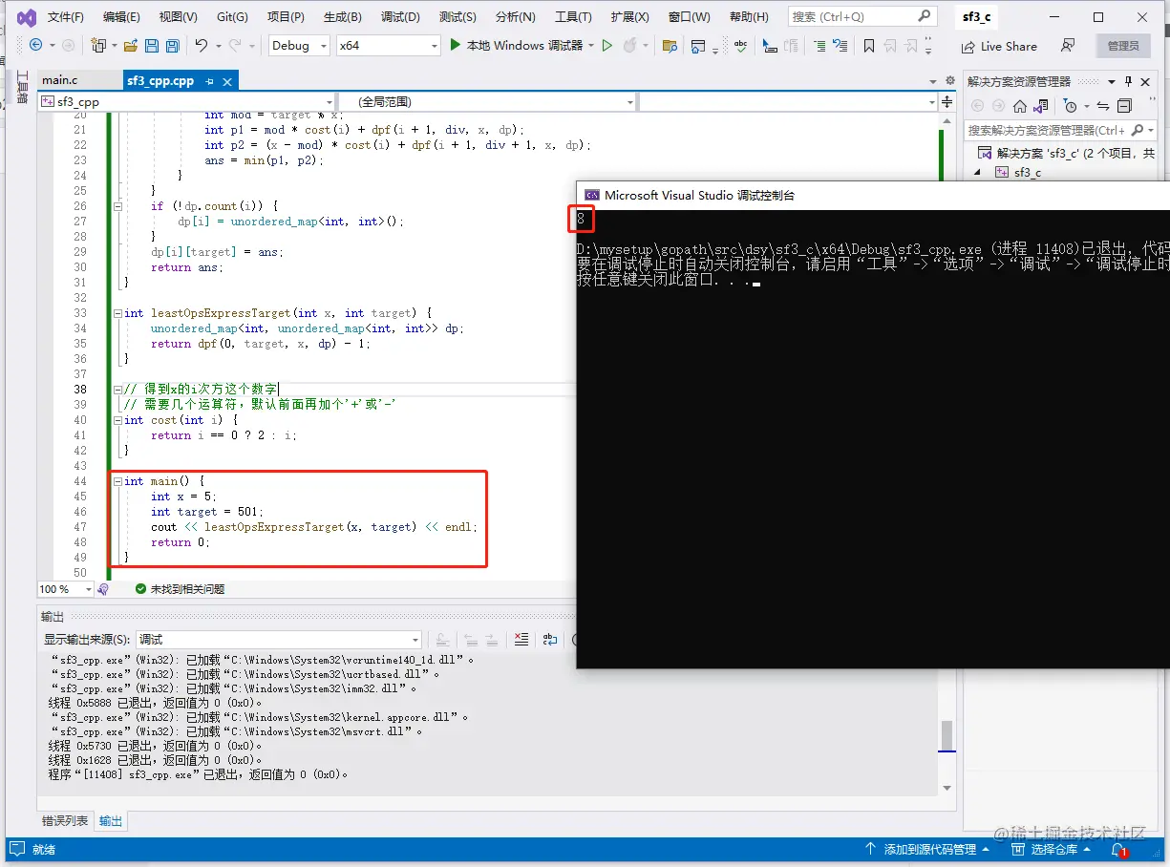Click the new project toolbar icon
The width and height of the screenshot is (1170, 867).
tap(96, 45)
